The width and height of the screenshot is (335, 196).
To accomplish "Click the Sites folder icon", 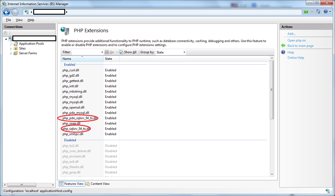I will click(x=16, y=48).
